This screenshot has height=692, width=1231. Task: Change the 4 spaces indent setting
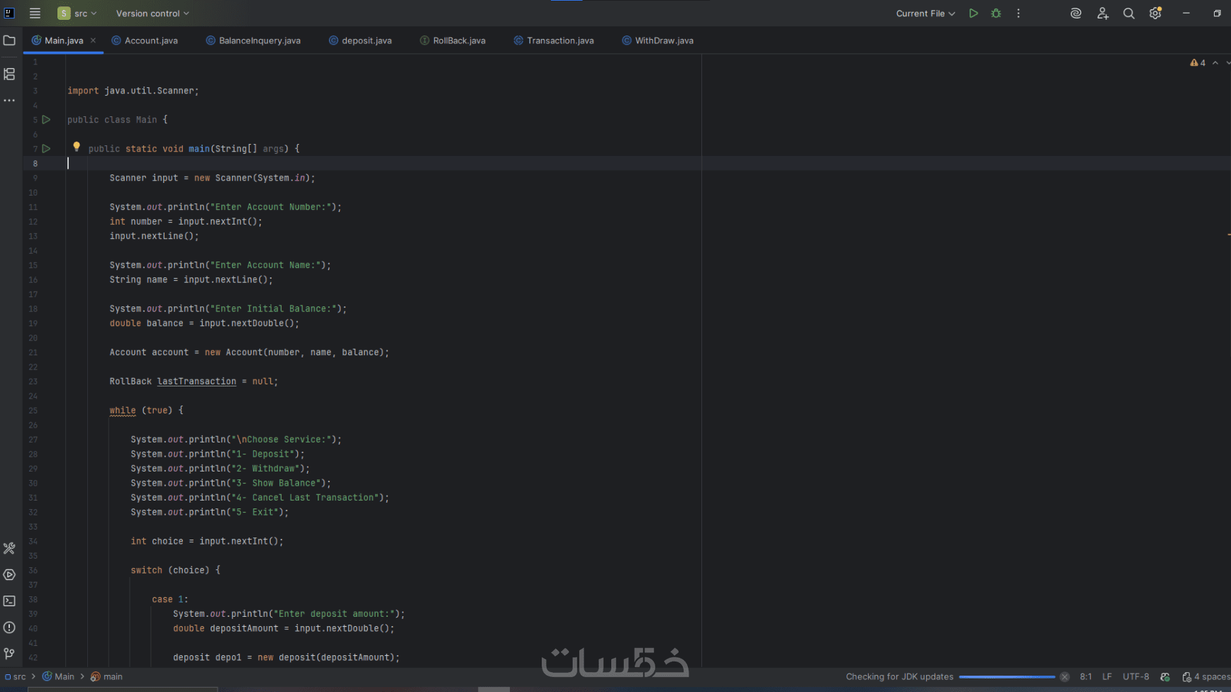[1212, 677]
